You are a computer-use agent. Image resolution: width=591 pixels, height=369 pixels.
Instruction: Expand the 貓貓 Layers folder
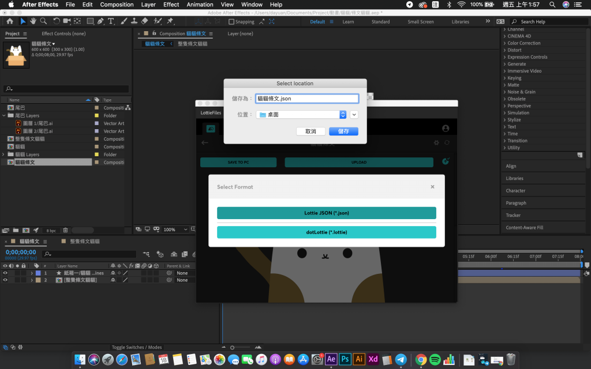point(4,155)
